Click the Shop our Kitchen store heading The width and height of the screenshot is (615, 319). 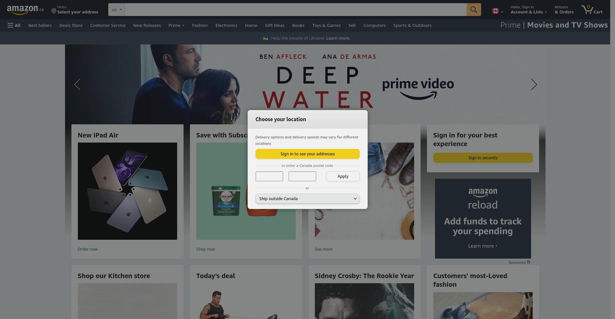[x=114, y=276]
